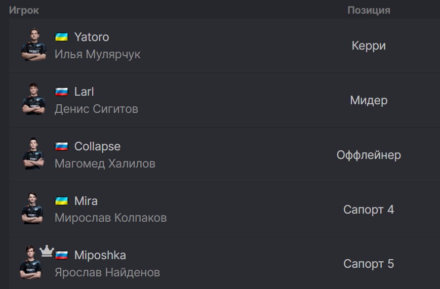Viewport: 440px width, 289px height.
Task: Click the Ukraine flag beside Mira
Action: [61, 201]
